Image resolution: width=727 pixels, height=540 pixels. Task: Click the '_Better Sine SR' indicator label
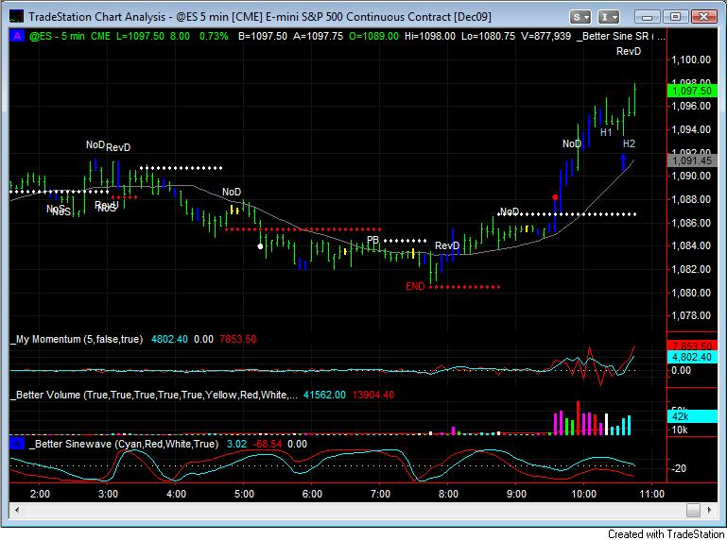pyautogui.click(x=613, y=36)
